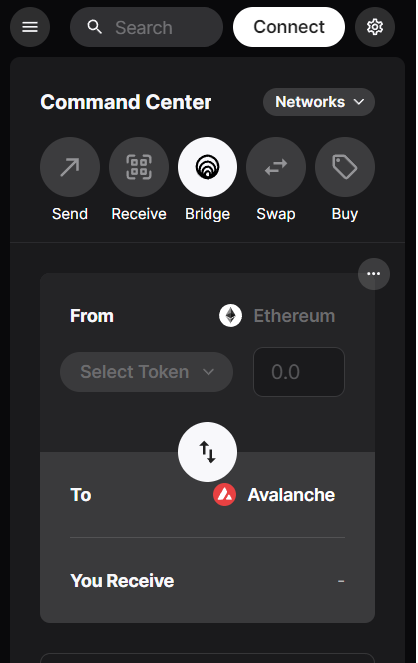Swap From and To networks

tap(208, 452)
